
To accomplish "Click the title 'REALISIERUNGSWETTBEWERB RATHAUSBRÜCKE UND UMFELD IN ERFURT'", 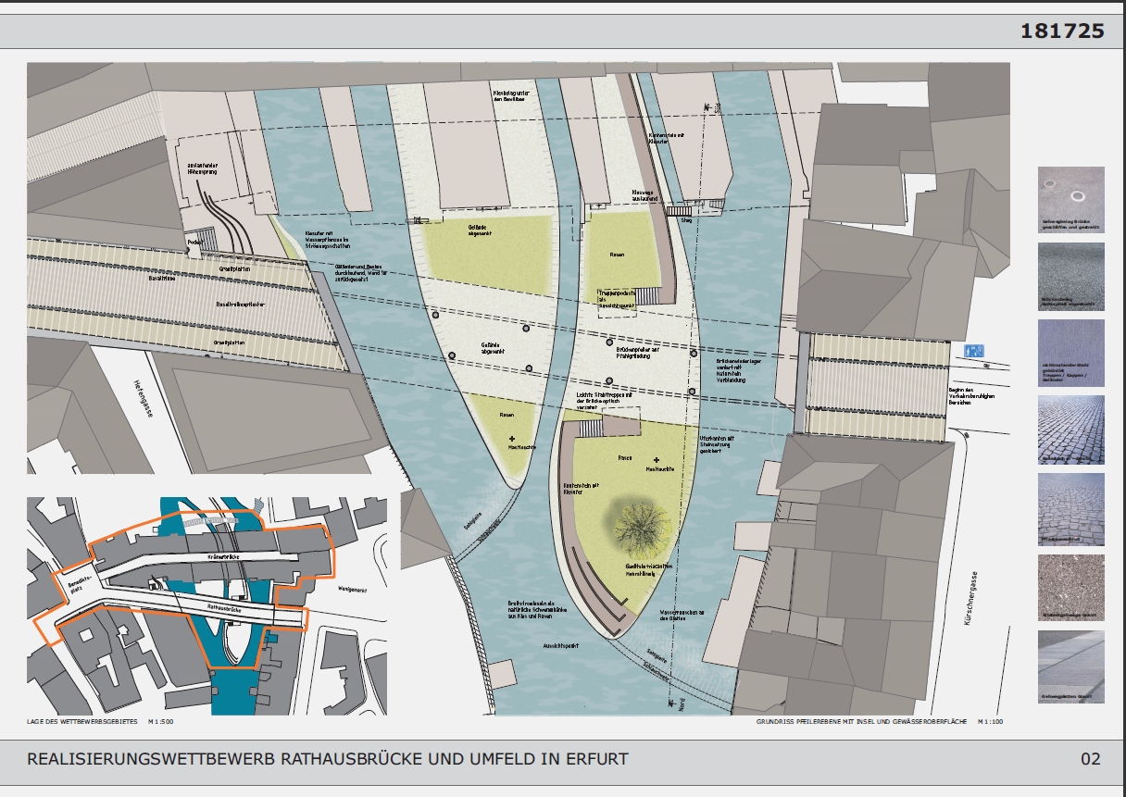I will (x=328, y=759).
